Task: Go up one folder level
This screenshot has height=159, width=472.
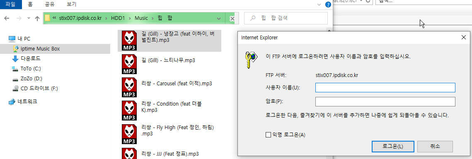Action: coord(37,18)
